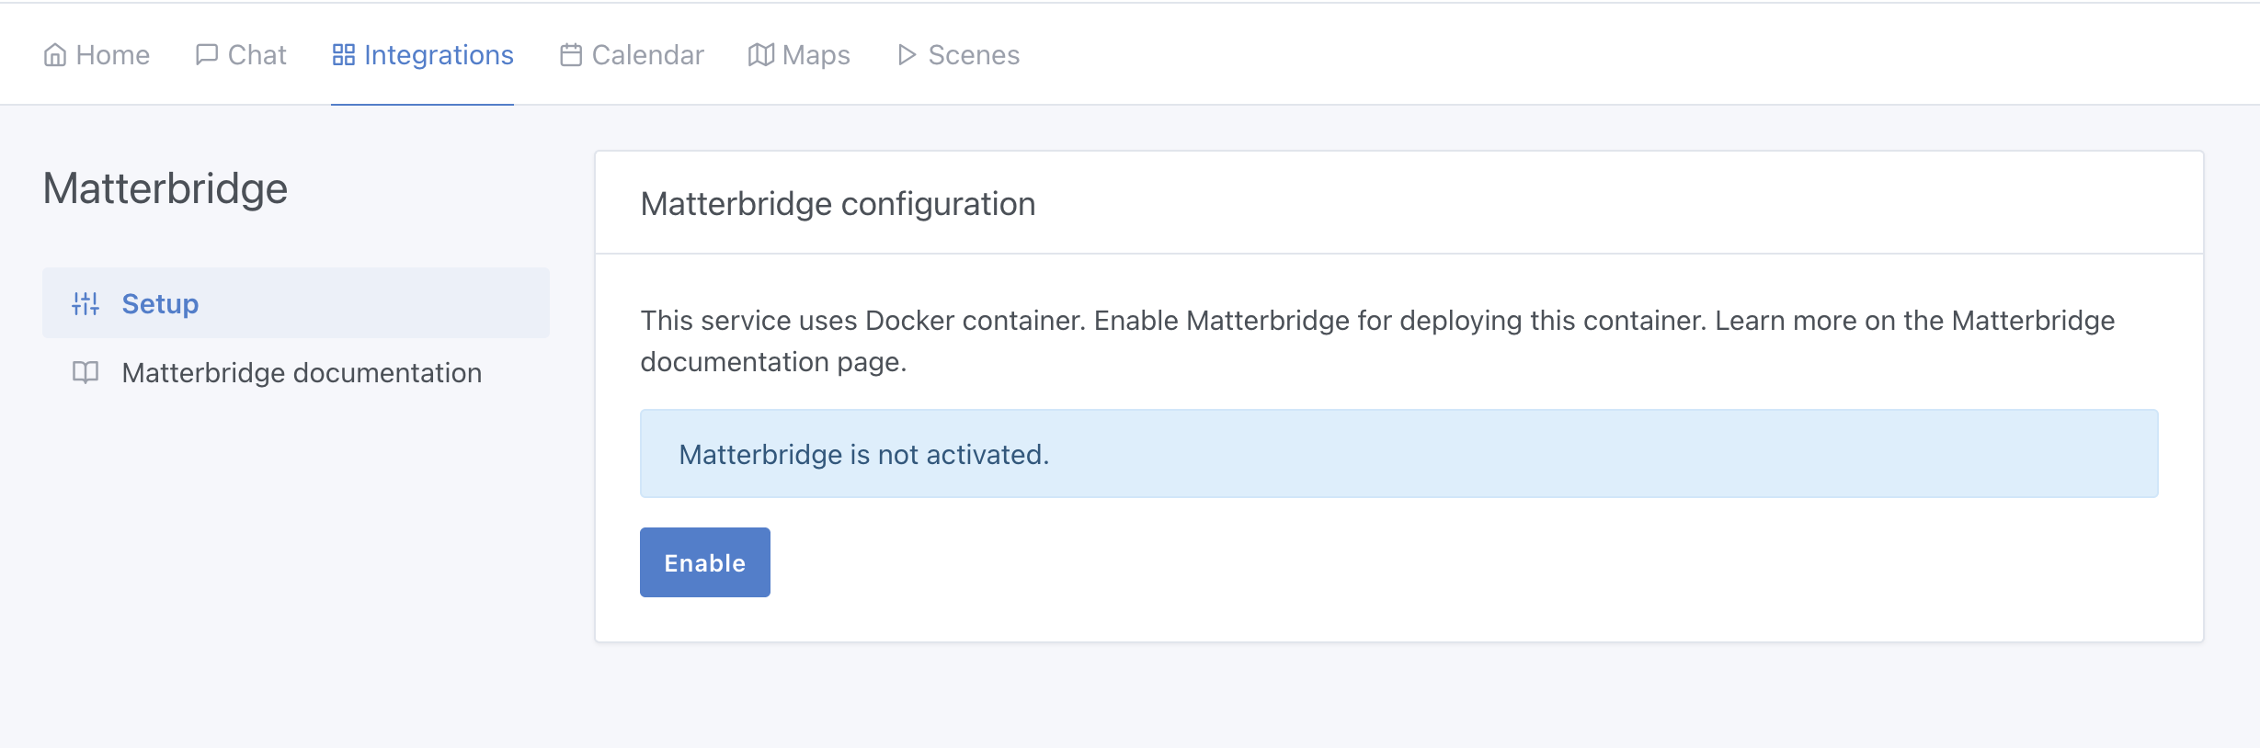Image resolution: width=2260 pixels, height=748 pixels.
Task: Switch to the Scenes tab
Action: 958,55
